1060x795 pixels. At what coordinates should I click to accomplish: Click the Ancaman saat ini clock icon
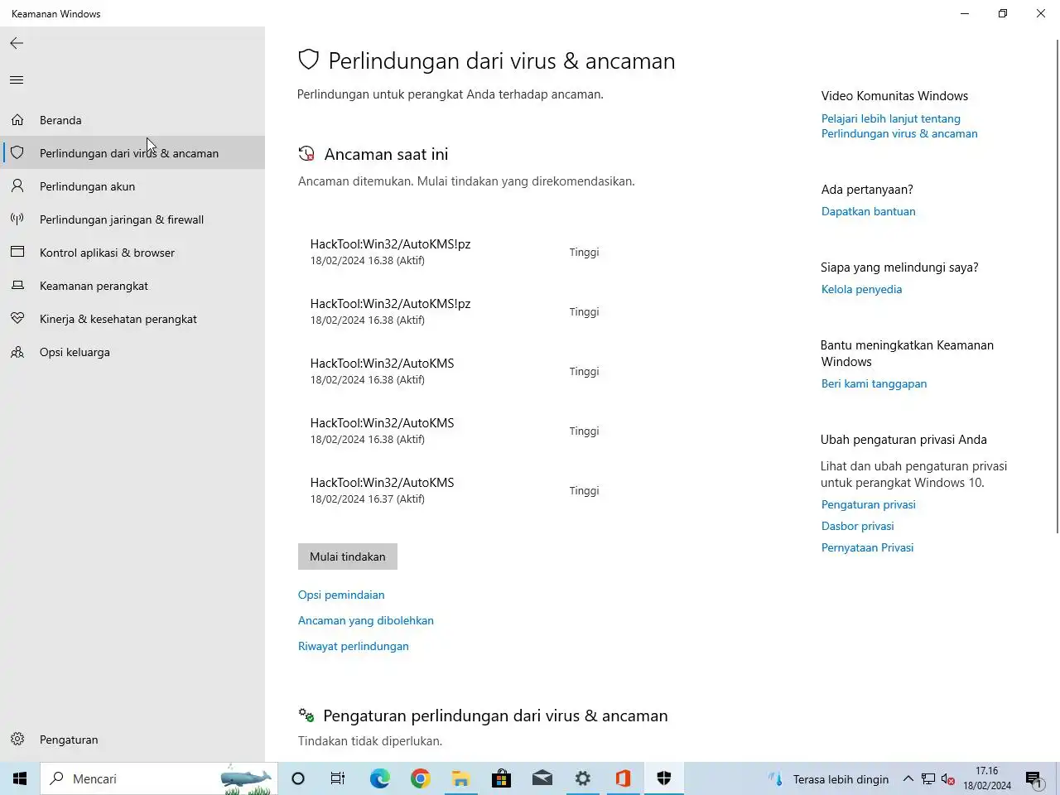tap(306, 154)
